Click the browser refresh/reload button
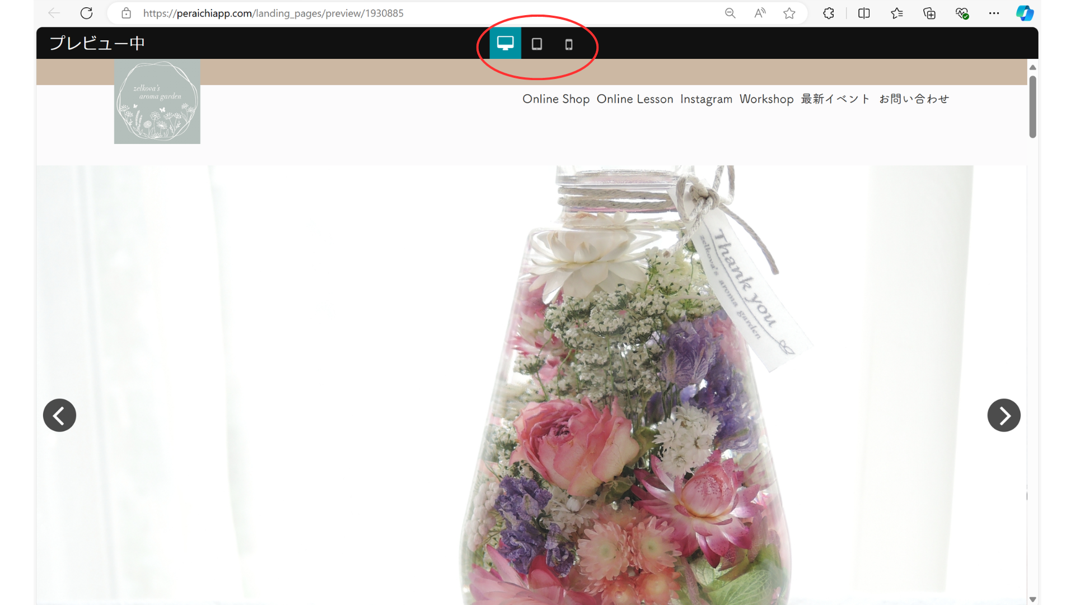This screenshot has height=605, width=1075. coord(86,12)
